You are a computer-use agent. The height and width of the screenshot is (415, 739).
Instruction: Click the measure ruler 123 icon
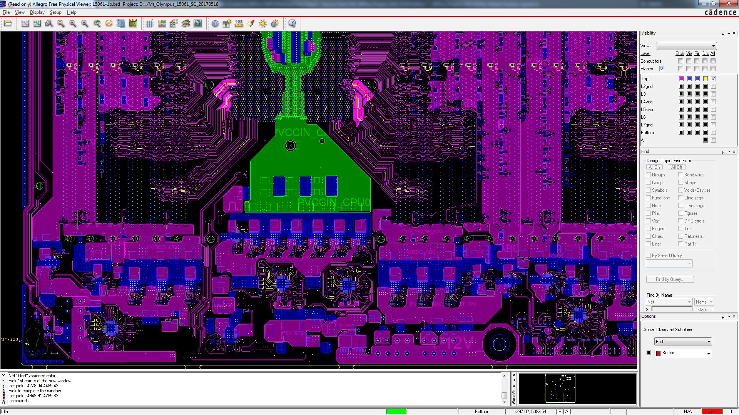point(239,24)
